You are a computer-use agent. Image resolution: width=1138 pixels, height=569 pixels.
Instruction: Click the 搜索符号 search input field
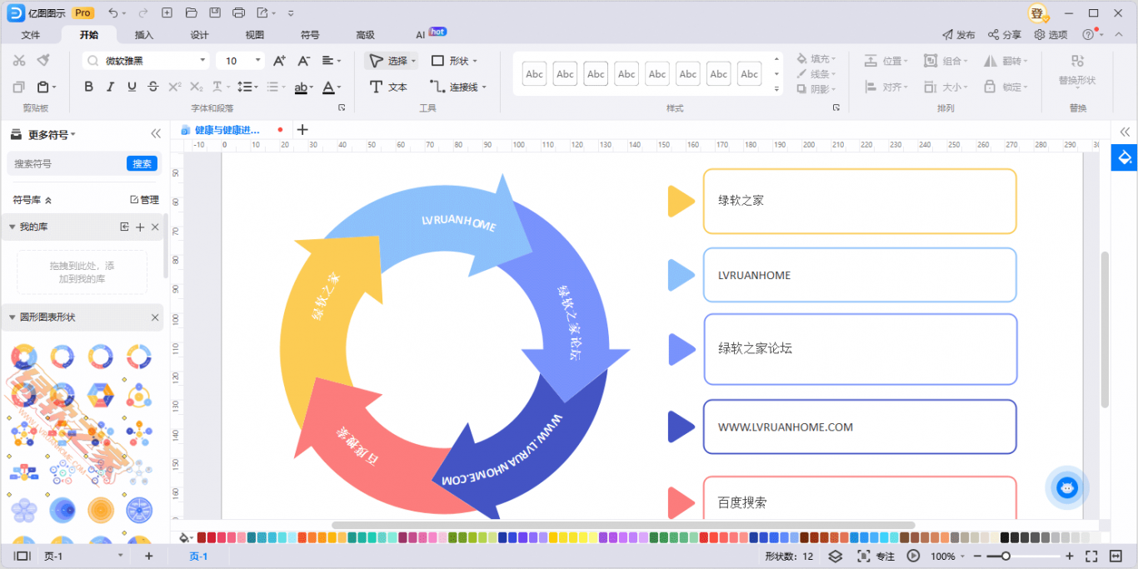[x=67, y=163]
